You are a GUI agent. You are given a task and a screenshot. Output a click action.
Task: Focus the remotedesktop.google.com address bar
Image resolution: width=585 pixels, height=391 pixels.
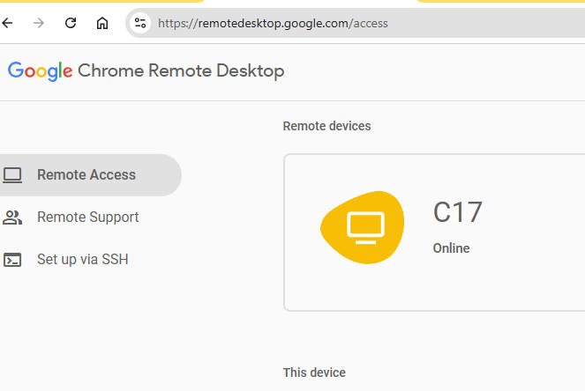pyautogui.click(x=353, y=24)
